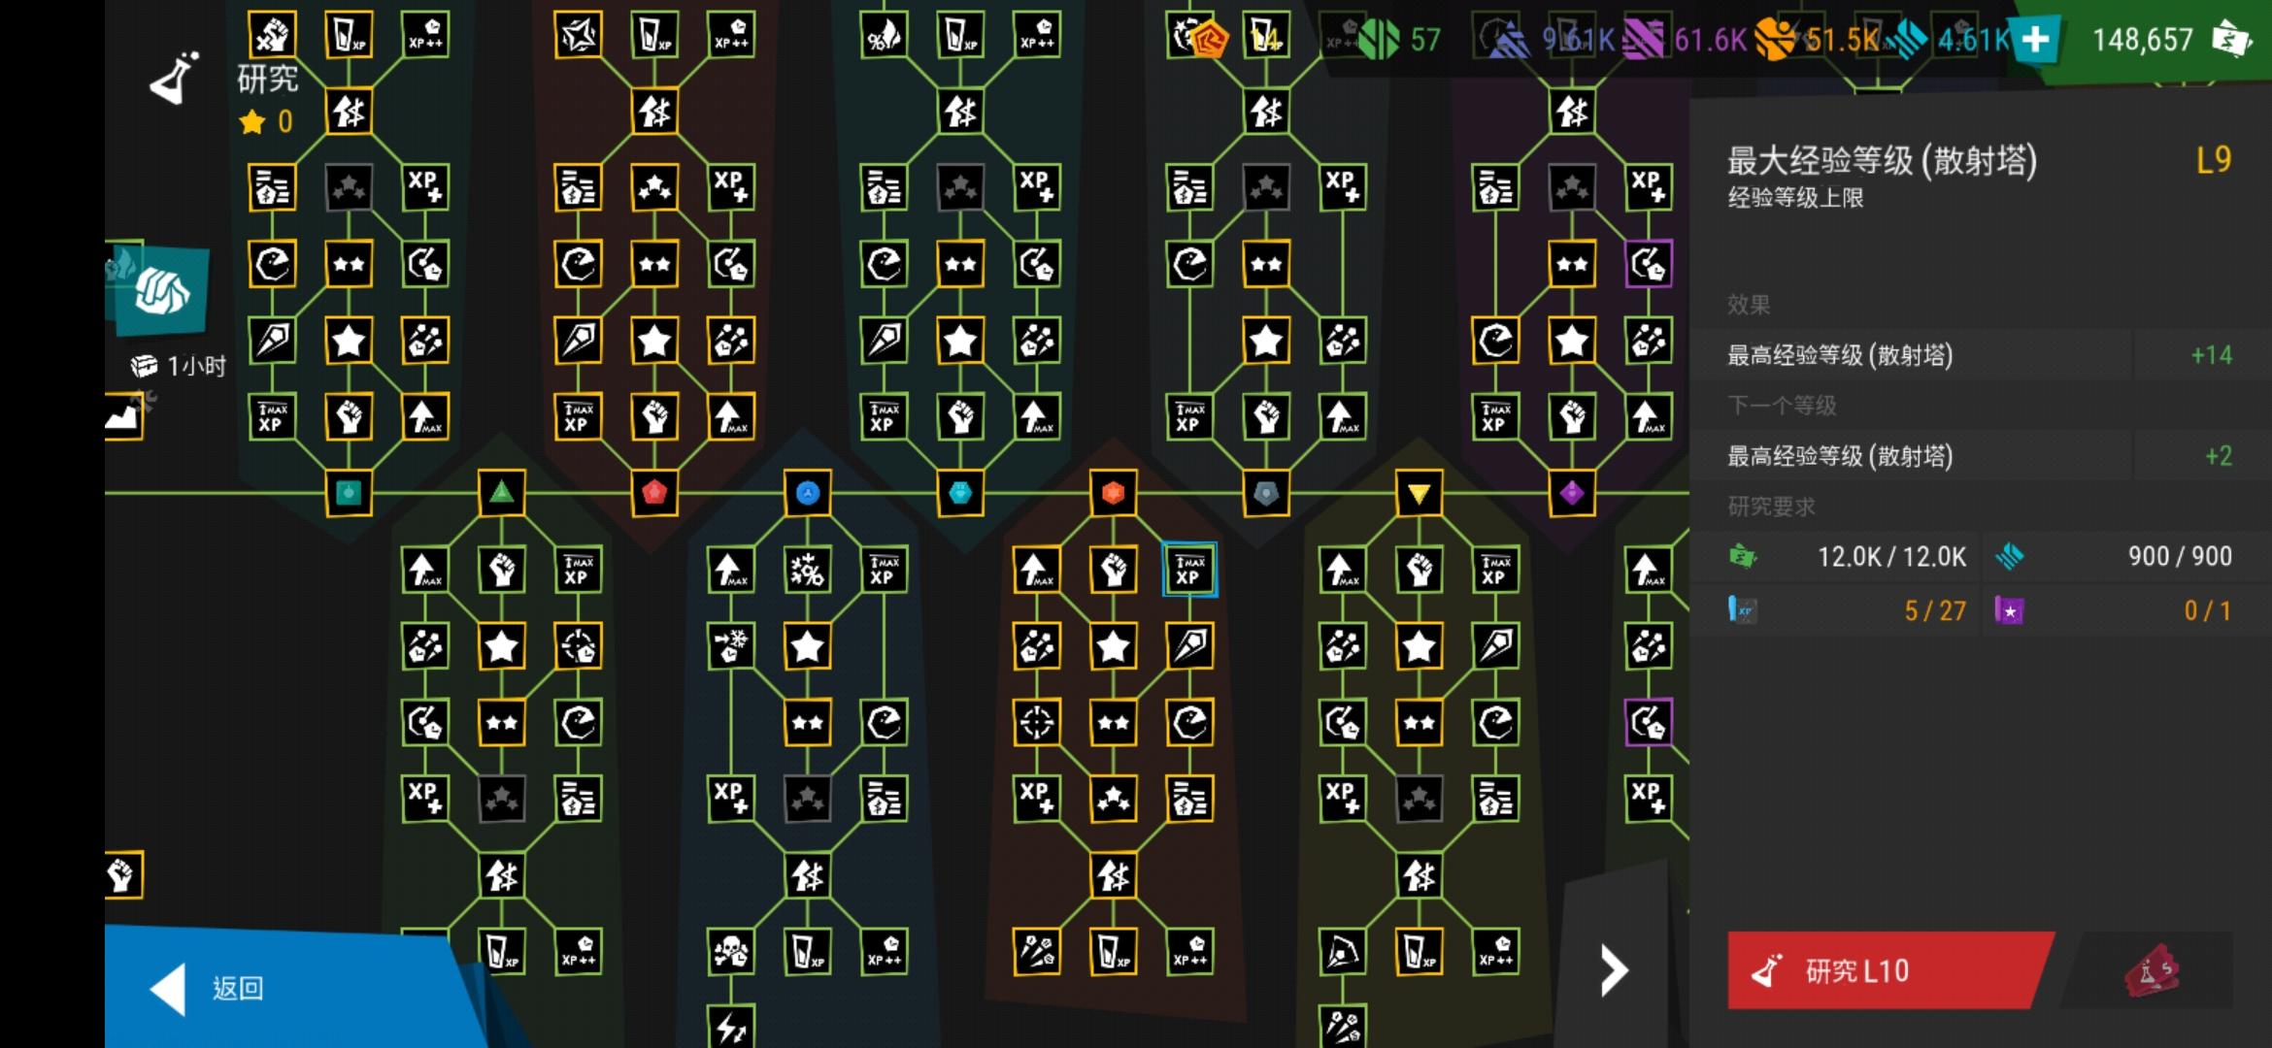The image size is (2272, 1048).
Task: Open the research flask icon beside 研究
Action: point(175,78)
